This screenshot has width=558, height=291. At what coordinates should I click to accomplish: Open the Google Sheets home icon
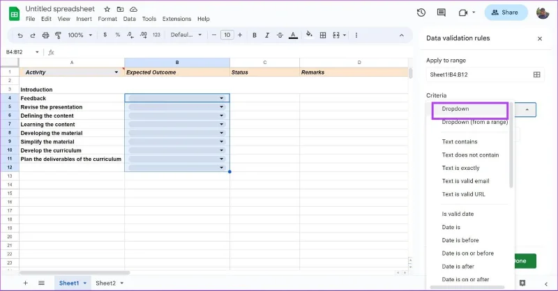coord(14,14)
